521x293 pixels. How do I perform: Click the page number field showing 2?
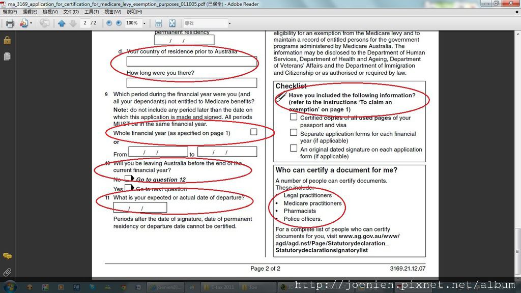pyautogui.click(x=85, y=23)
